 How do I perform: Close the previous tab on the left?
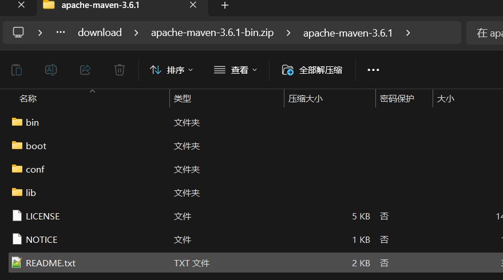coord(21,5)
